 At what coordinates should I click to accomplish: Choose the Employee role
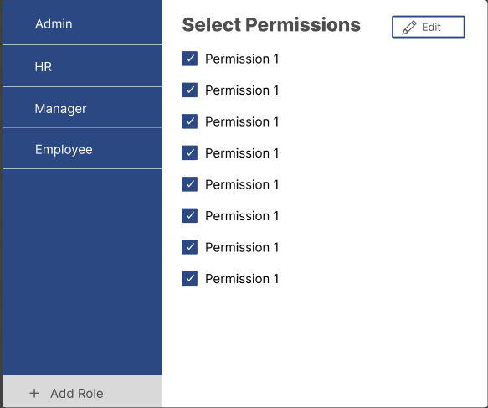(x=83, y=149)
